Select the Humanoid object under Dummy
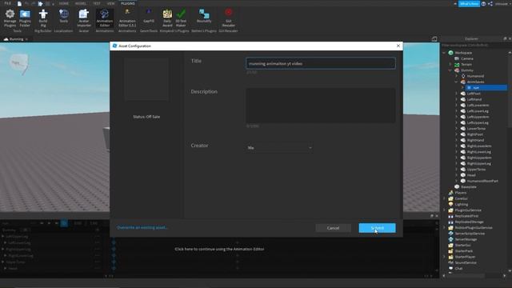The width and height of the screenshot is (512, 288). tap(475, 76)
